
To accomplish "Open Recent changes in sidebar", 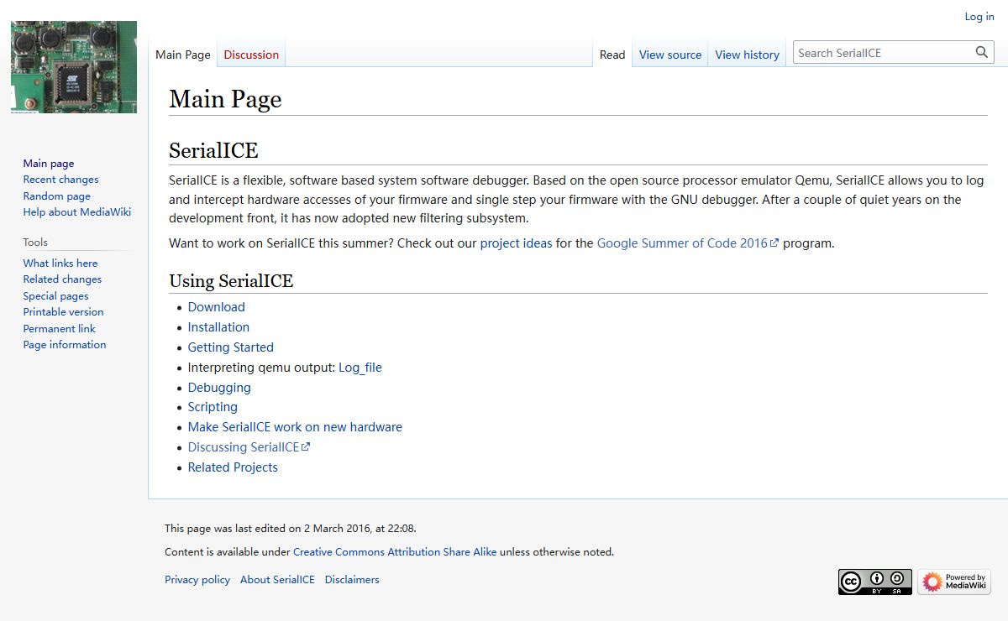I will (60, 180).
